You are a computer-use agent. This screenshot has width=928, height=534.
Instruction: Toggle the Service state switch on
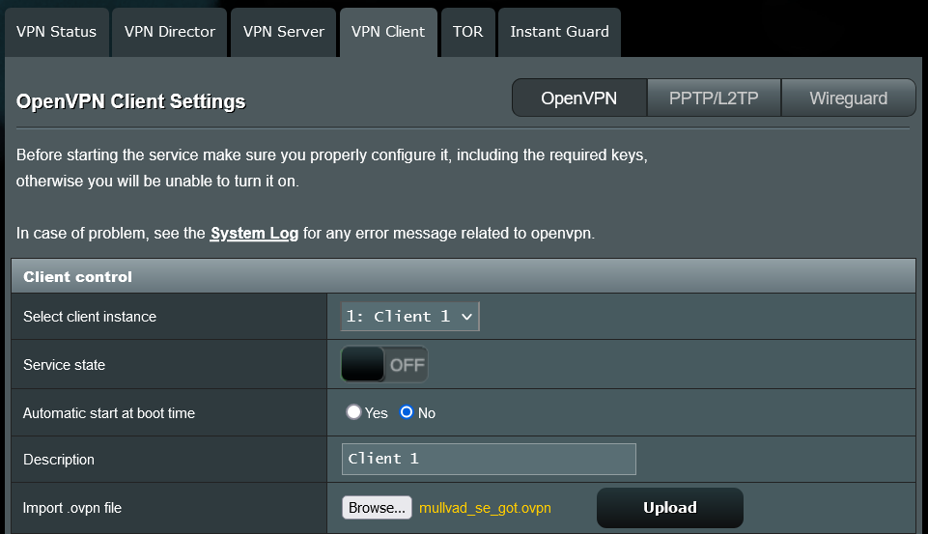pyautogui.click(x=384, y=365)
